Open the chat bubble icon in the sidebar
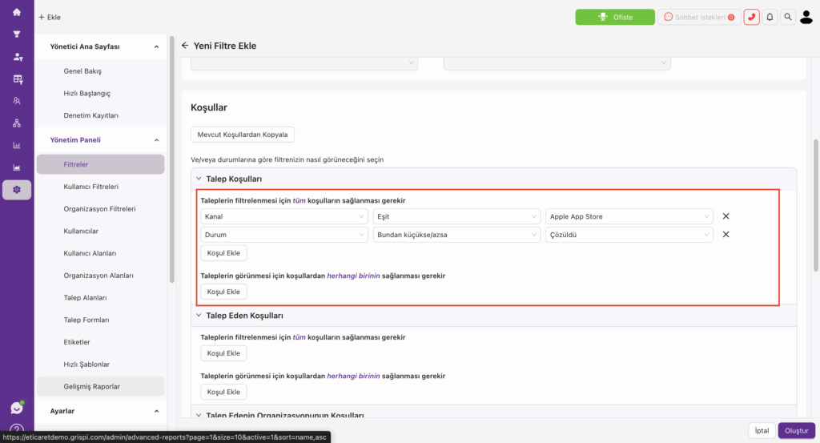Viewport: 820px width, 443px height. click(x=17, y=408)
